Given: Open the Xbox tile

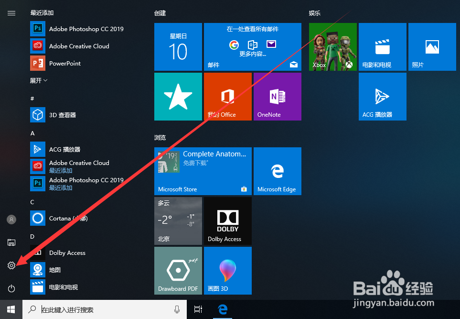Looking at the screenshot, I should 332,47.
